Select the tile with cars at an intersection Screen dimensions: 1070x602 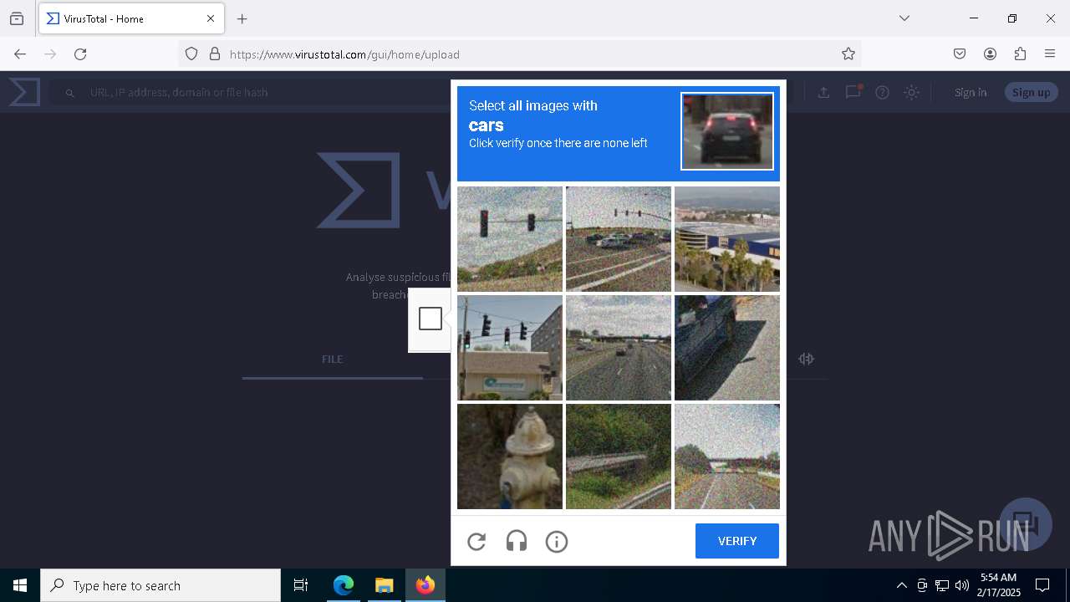point(619,239)
